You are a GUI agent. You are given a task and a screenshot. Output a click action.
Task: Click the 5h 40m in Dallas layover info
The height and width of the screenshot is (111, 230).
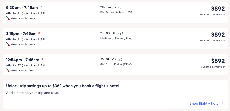[x=116, y=38]
